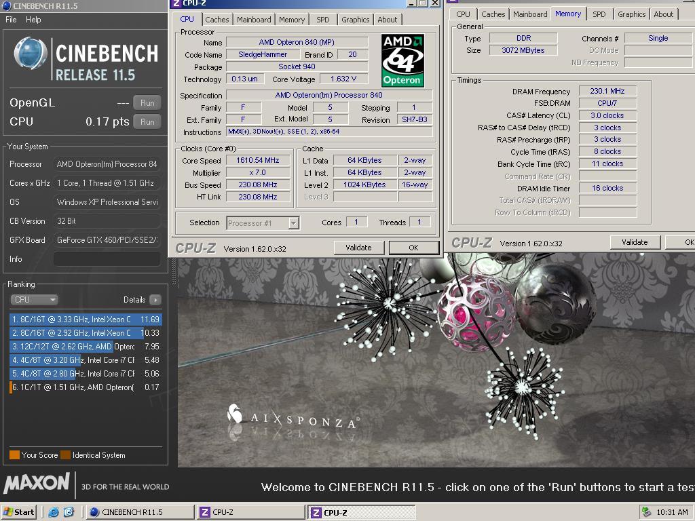Viewport: 695px width, 521px height.
Task: Run the OpenGL benchmark
Action: (147, 103)
